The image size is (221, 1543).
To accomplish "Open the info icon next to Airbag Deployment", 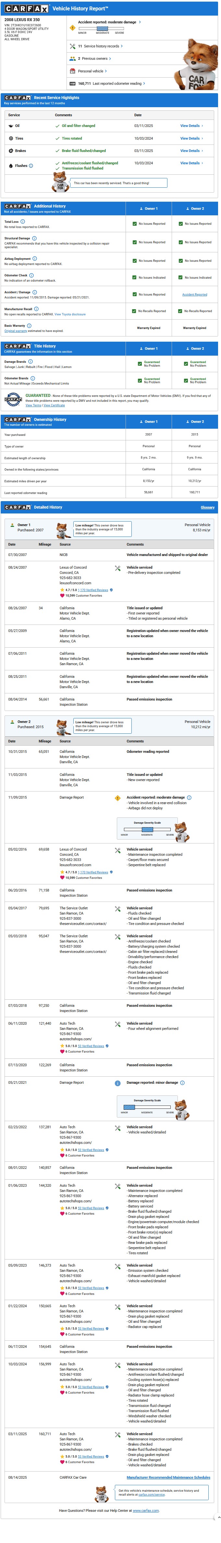I will click(35, 259).
